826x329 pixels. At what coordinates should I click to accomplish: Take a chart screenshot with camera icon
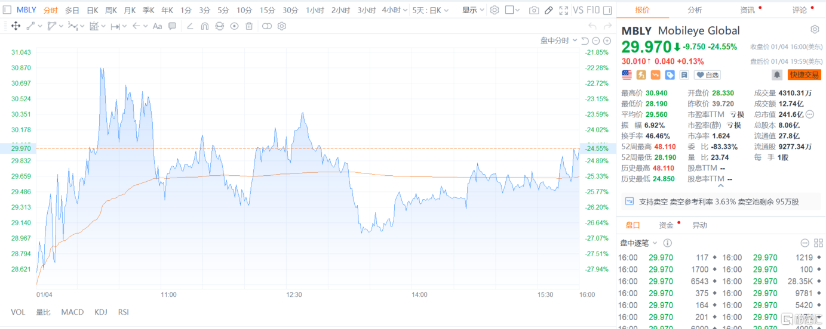point(534,10)
